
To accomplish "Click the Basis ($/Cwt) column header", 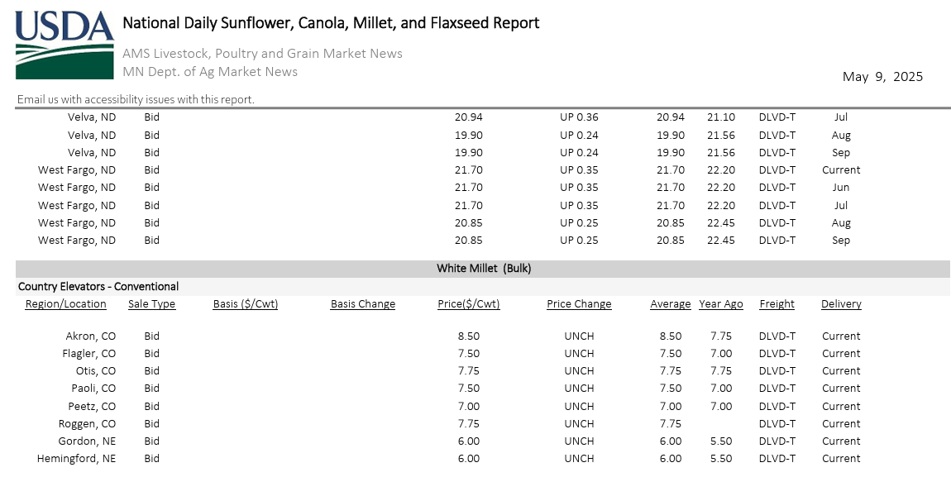I will (x=245, y=304).
